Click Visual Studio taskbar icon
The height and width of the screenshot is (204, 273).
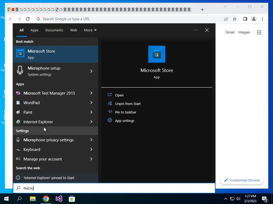tap(59, 199)
